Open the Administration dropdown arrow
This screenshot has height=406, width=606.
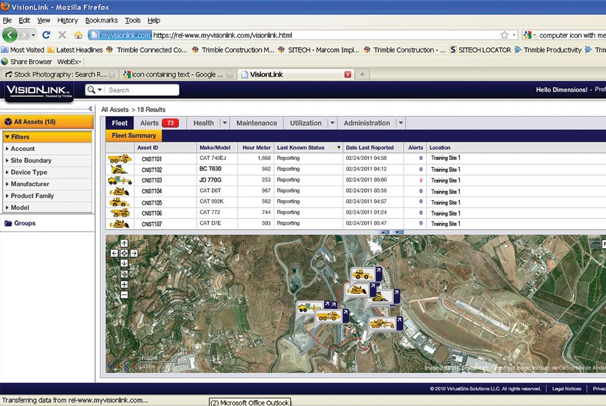tap(401, 123)
